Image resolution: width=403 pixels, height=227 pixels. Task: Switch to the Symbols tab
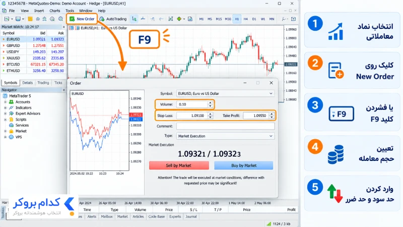click(11, 83)
